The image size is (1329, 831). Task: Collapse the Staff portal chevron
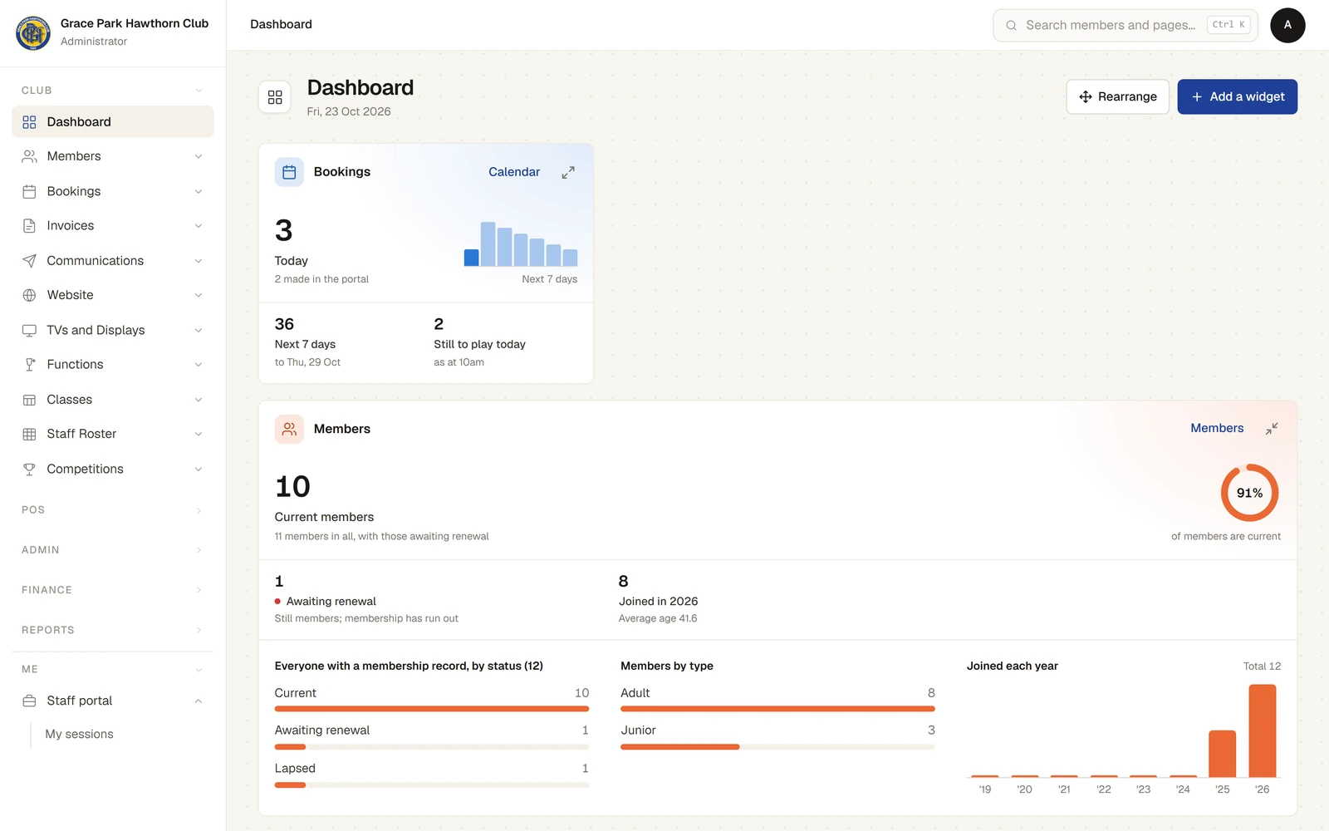coord(199,701)
